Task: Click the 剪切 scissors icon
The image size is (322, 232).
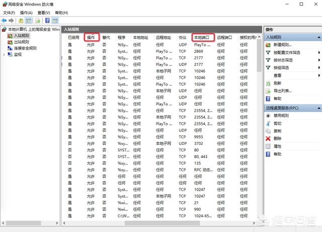Action: (268, 123)
